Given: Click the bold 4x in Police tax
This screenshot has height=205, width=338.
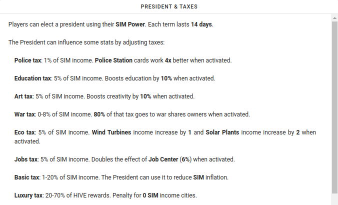Looking at the screenshot, I should (x=168, y=60).
